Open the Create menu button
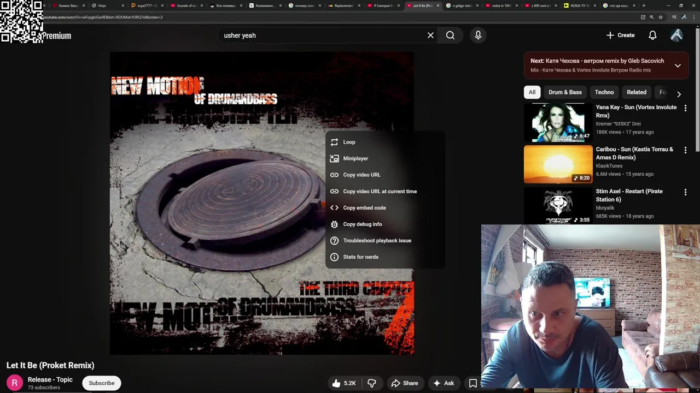700x393 pixels. (621, 35)
